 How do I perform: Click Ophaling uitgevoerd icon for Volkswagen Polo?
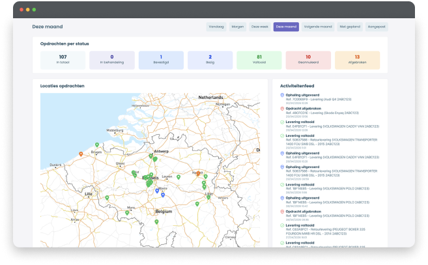click(282, 198)
